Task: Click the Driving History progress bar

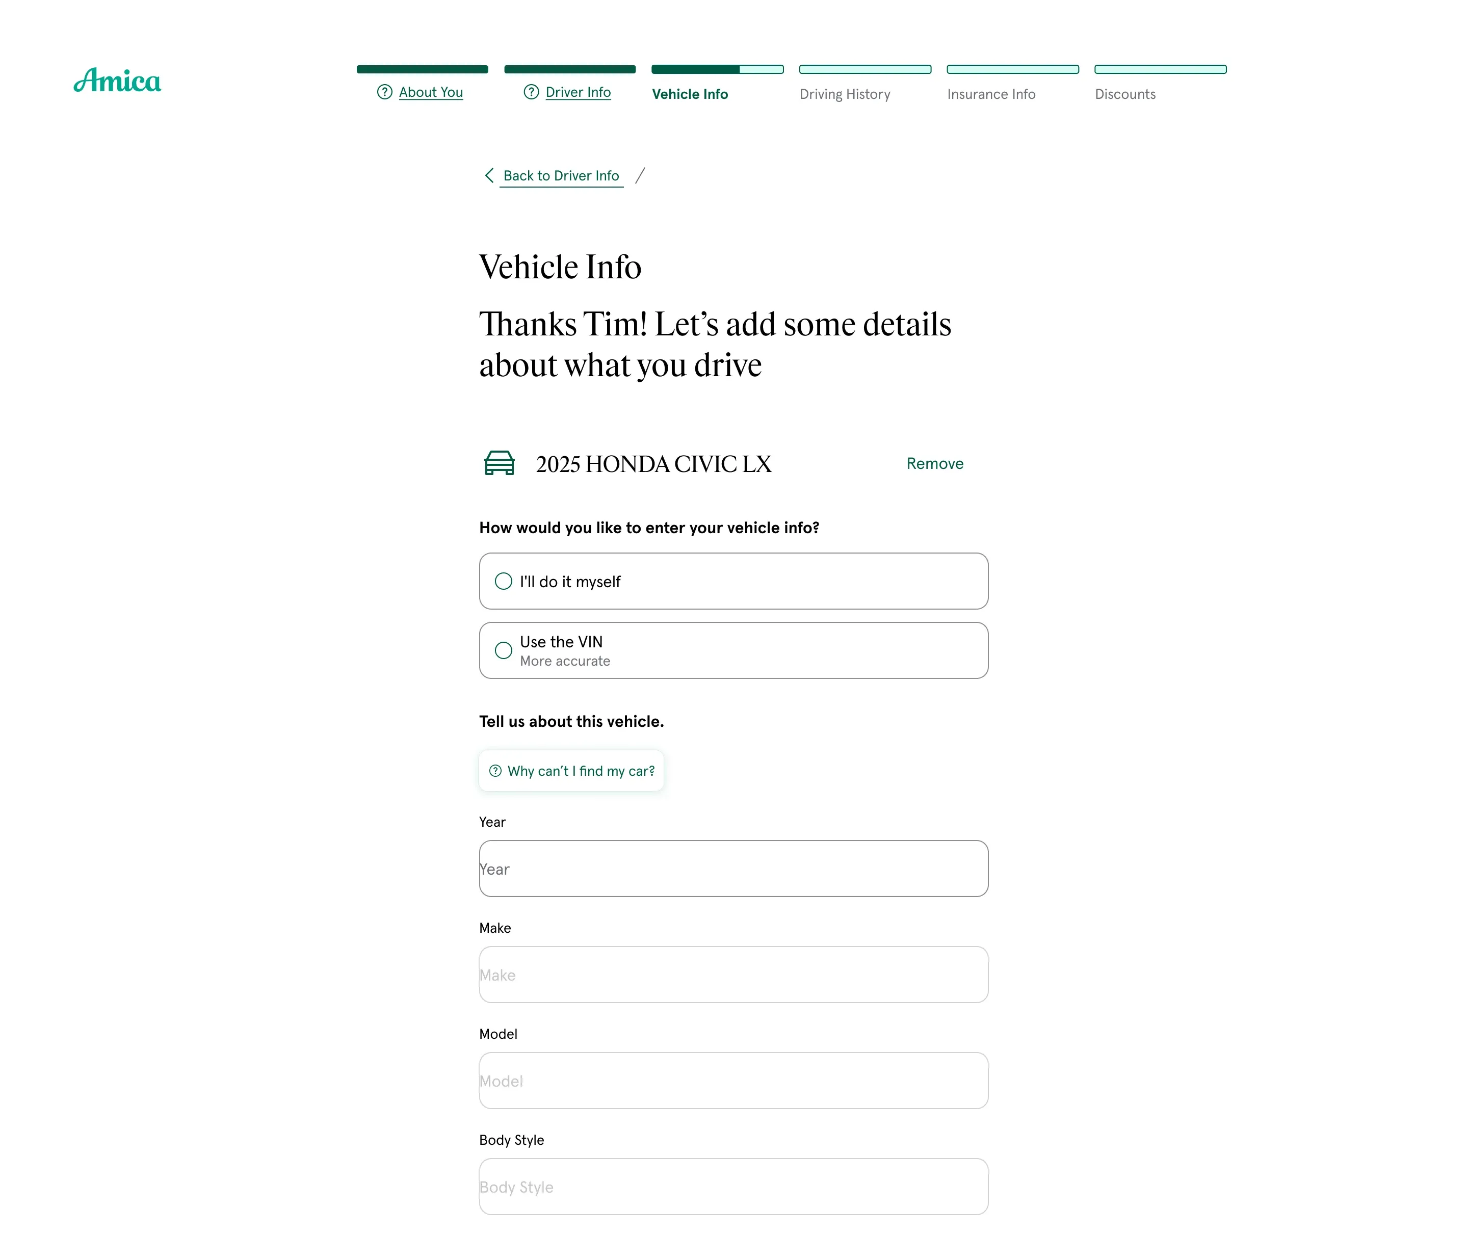Action: [x=864, y=69]
